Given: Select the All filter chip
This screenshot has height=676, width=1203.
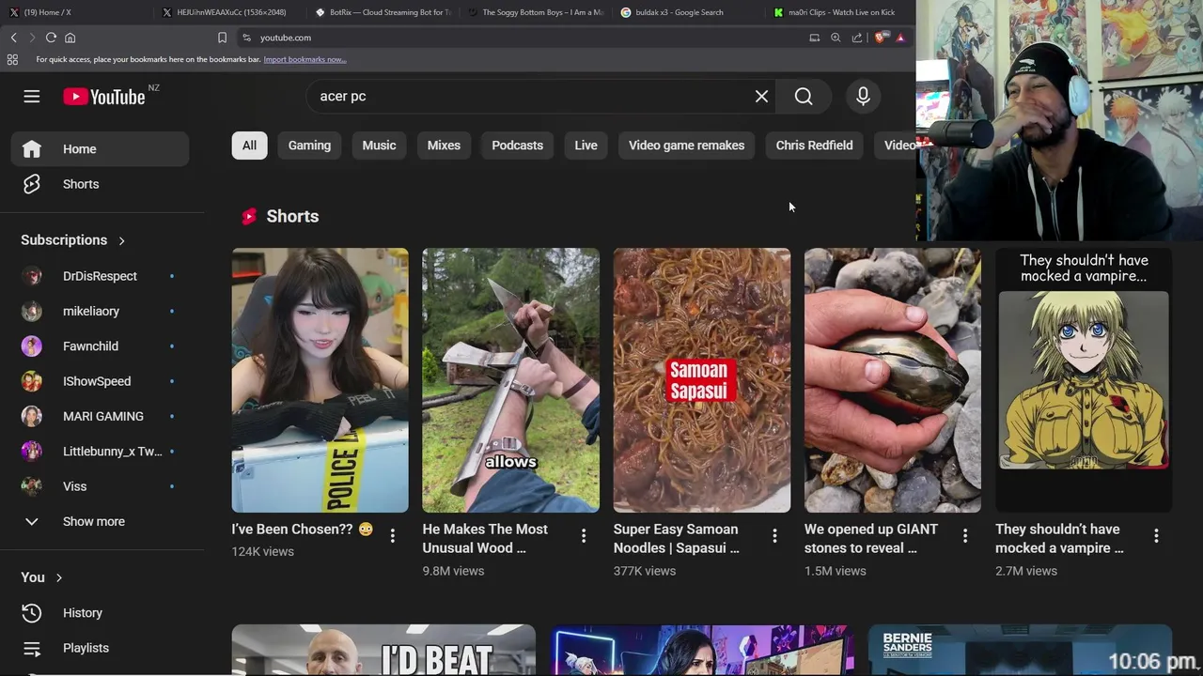Looking at the screenshot, I should pos(249,146).
